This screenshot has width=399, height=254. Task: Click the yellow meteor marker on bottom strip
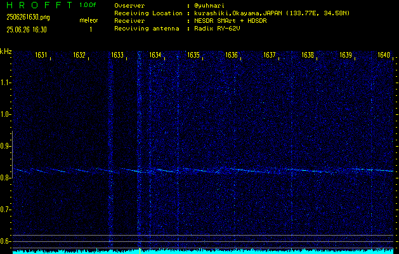click(140, 251)
